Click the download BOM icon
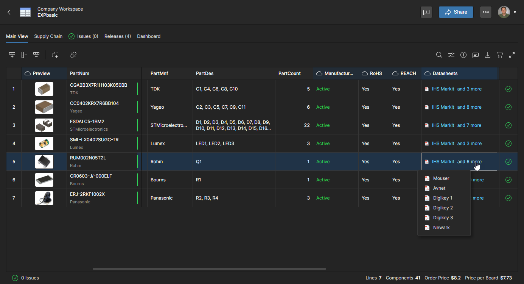Image resolution: width=524 pixels, height=284 pixels. click(488, 55)
